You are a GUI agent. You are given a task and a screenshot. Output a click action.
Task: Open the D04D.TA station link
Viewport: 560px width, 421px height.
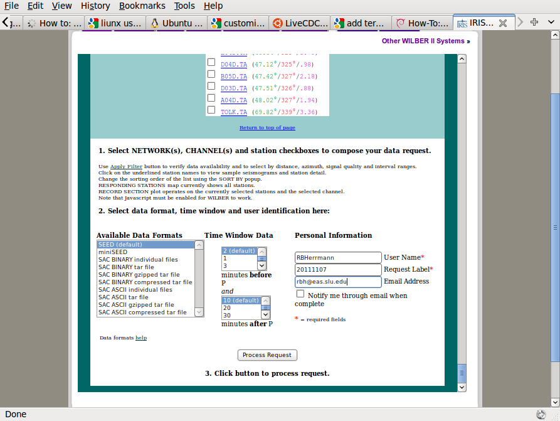point(234,65)
